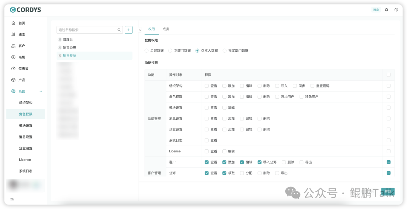Select the 管理员 role

point(95,39)
